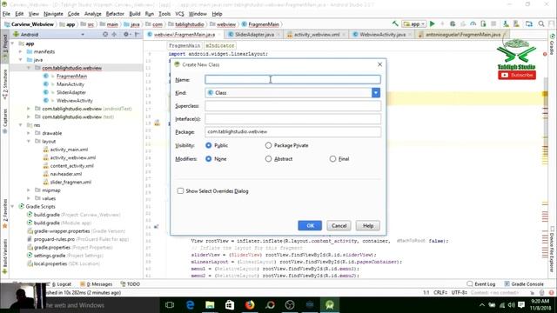Open the VCS menu
The image size is (557, 313).
click(180, 14)
